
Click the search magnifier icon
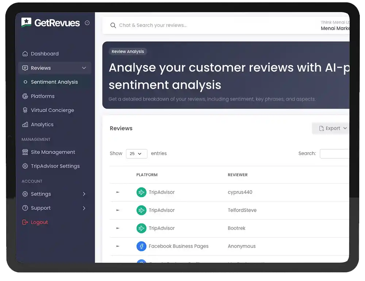pyautogui.click(x=113, y=26)
